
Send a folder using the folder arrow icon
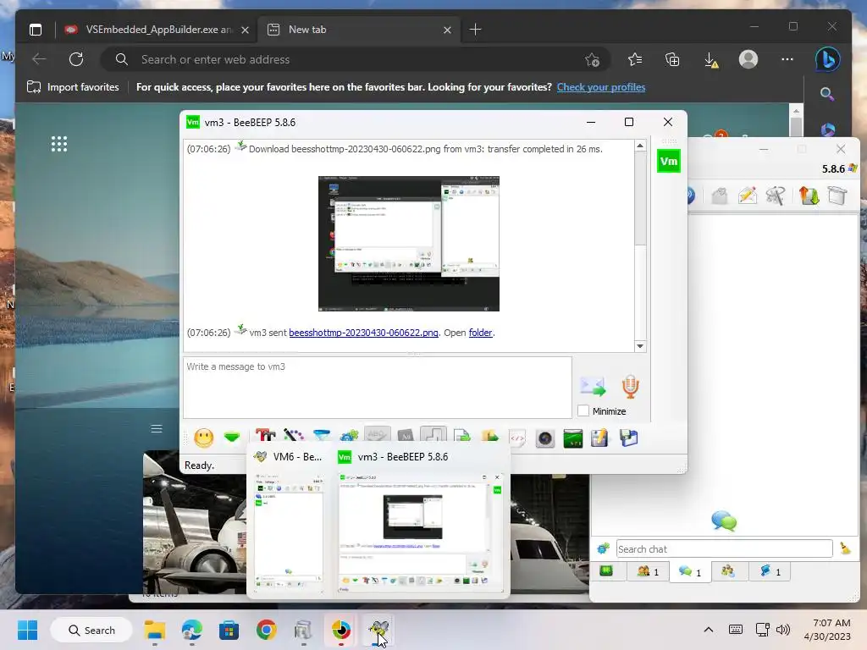pyautogui.click(x=489, y=437)
